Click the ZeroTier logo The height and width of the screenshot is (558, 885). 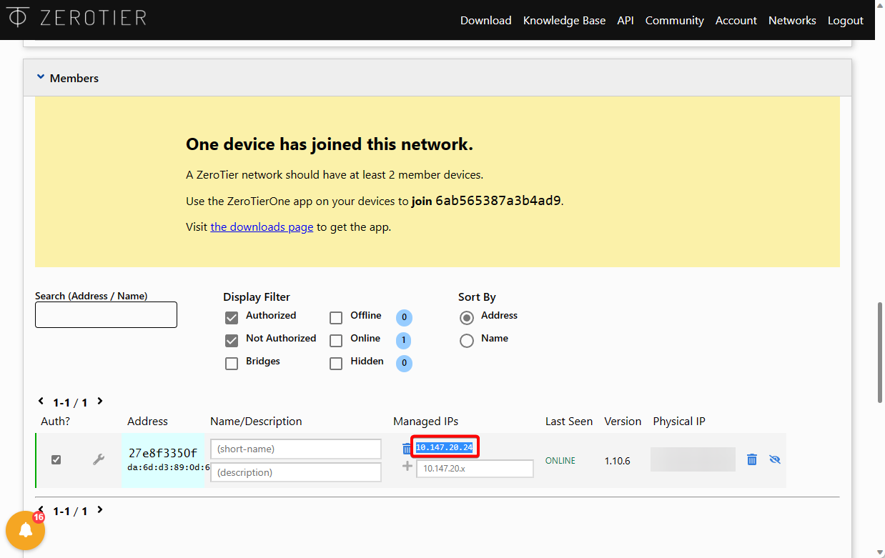click(x=76, y=17)
